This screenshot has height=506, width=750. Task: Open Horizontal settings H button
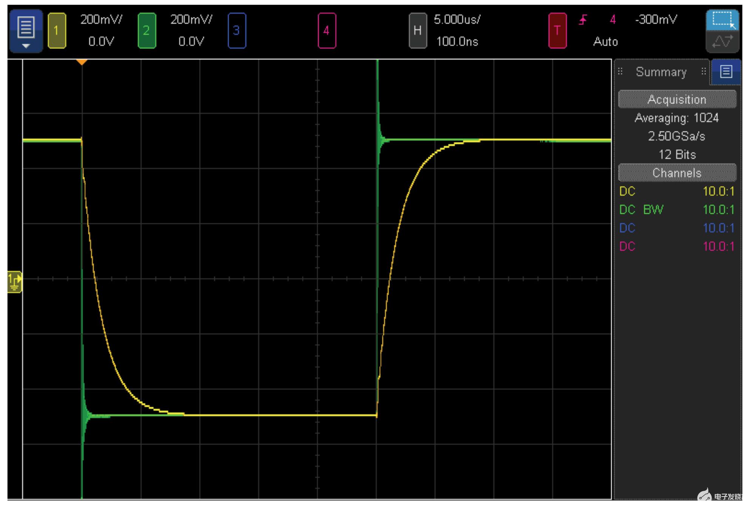(x=417, y=31)
